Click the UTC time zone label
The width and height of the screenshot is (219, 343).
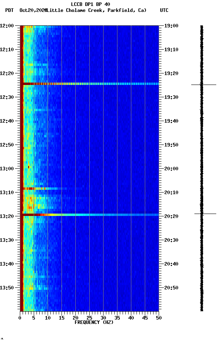pos(164,10)
